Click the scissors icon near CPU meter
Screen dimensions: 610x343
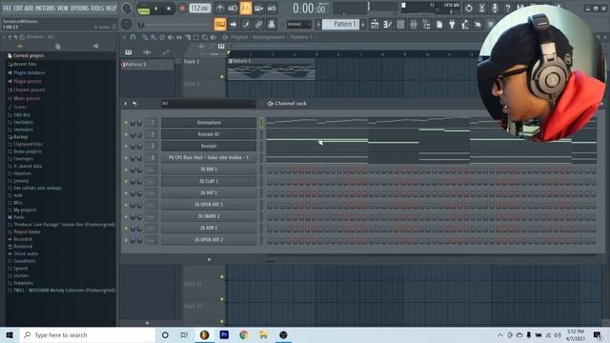coord(481,8)
